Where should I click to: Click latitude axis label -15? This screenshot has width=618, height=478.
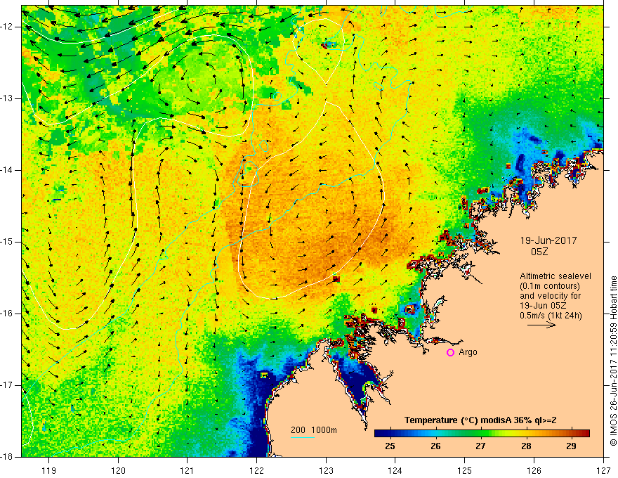[x=7, y=242]
